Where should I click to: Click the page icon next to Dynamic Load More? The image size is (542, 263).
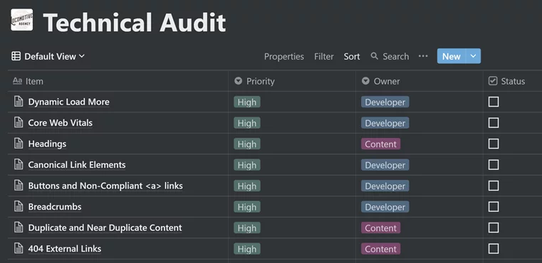[x=19, y=102]
